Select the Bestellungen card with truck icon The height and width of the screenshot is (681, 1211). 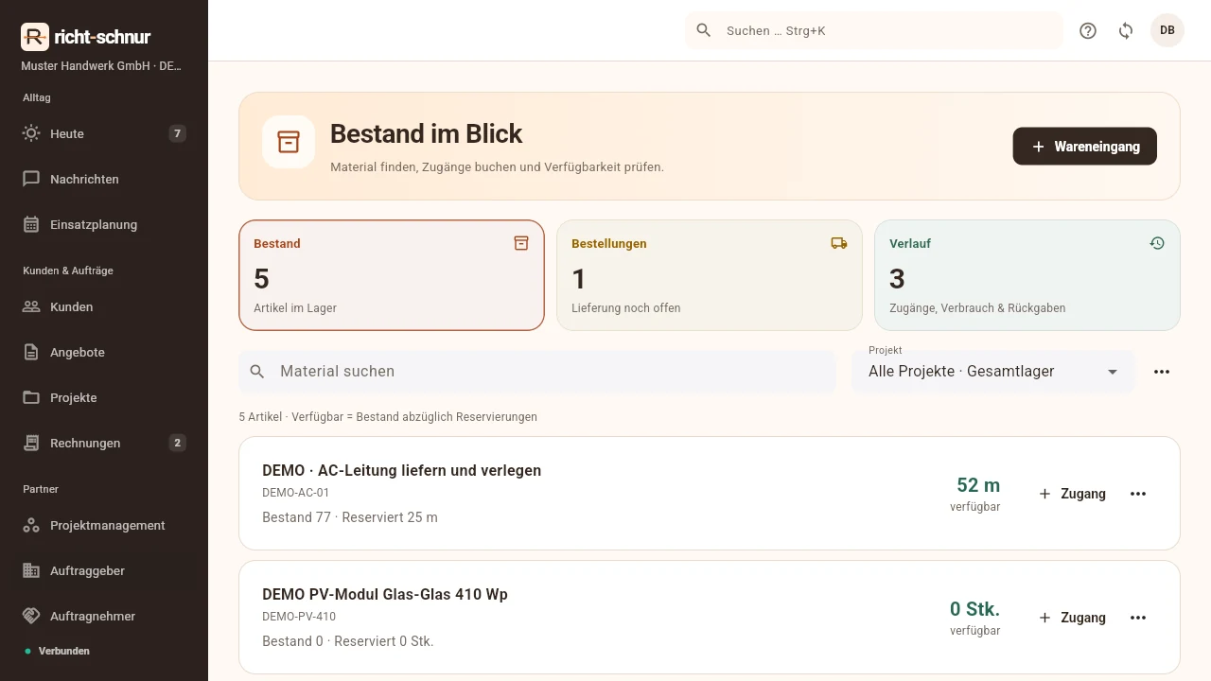tap(710, 275)
